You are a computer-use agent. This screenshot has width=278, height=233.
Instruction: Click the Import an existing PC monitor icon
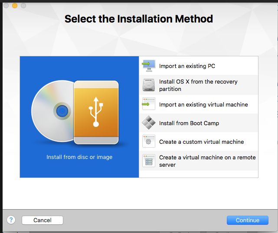click(x=149, y=65)
